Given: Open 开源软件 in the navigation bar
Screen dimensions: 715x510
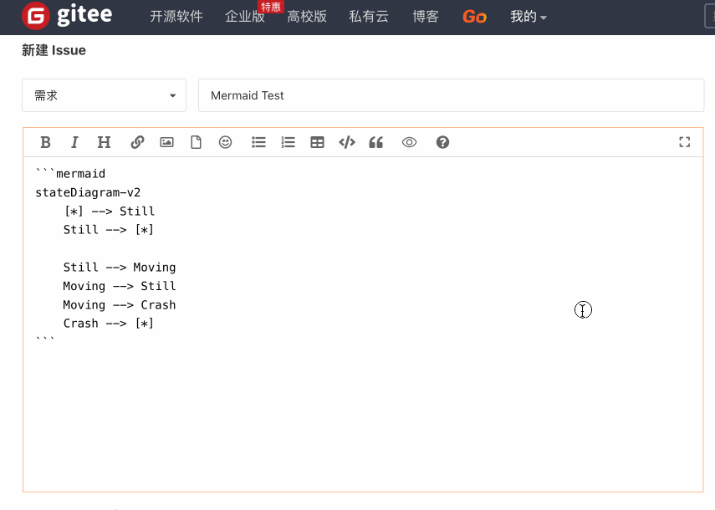Looking at the screenshot, I should tap(176, 17).
